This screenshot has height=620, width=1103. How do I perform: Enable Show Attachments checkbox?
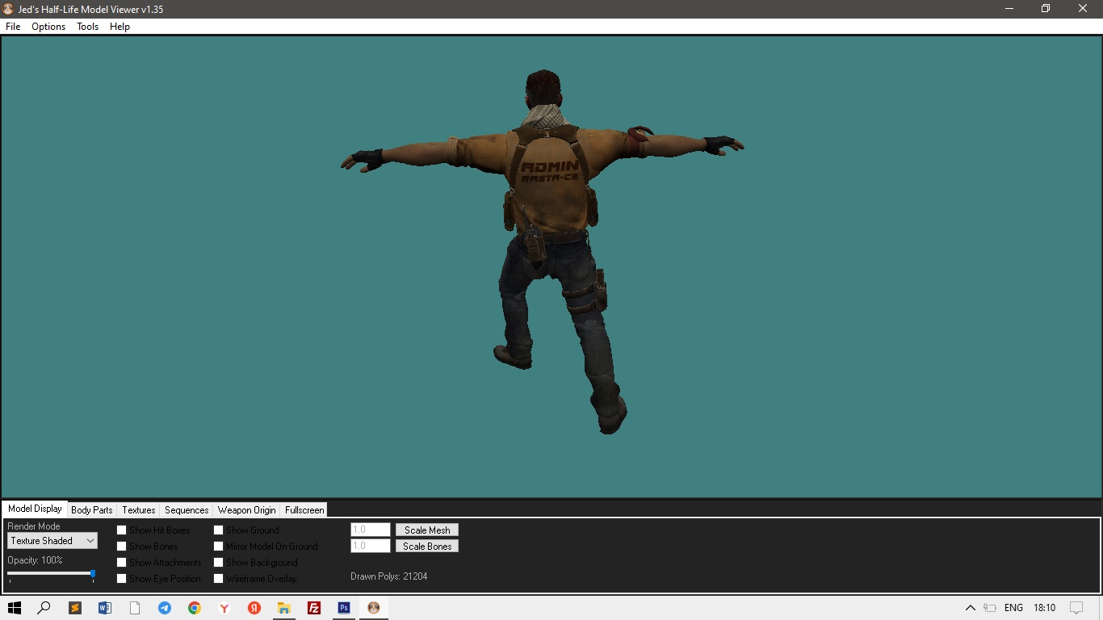click(x=122, y=563)
